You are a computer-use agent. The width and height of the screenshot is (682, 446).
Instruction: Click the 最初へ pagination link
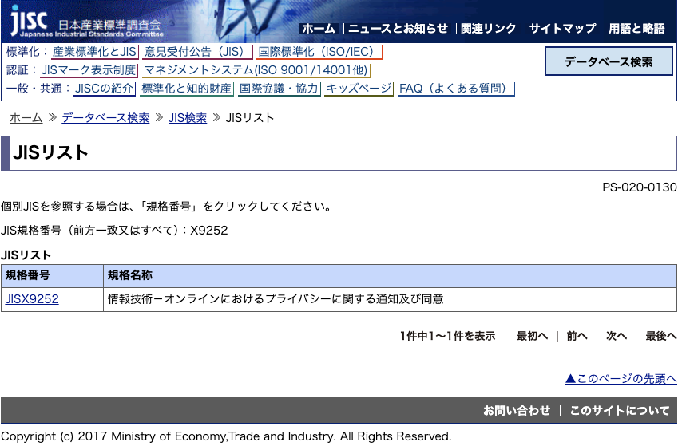click(533, 336)
